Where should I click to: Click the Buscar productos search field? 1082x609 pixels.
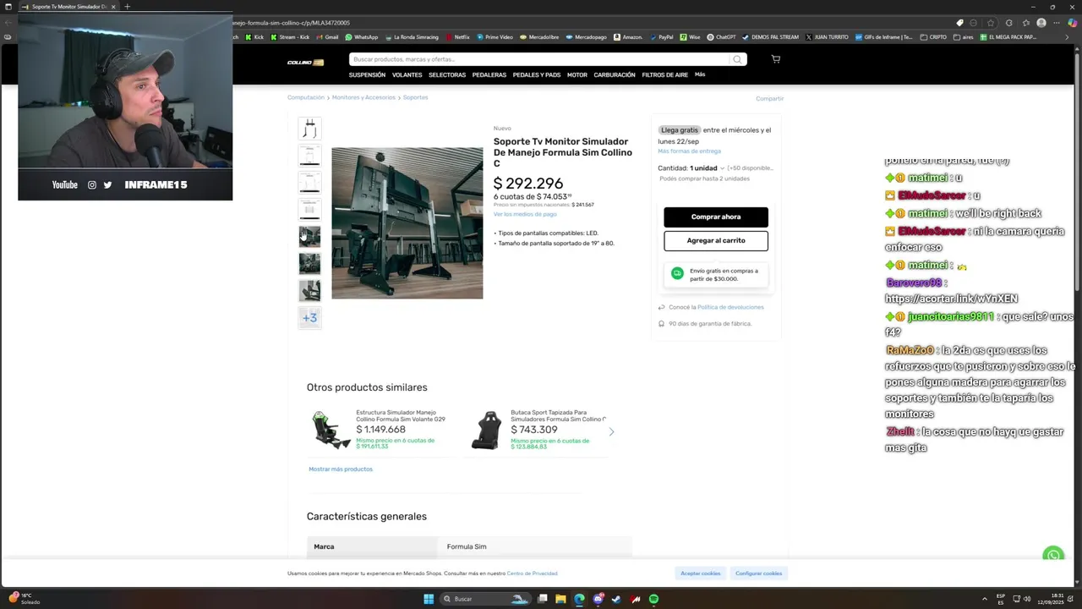point(539,59)
